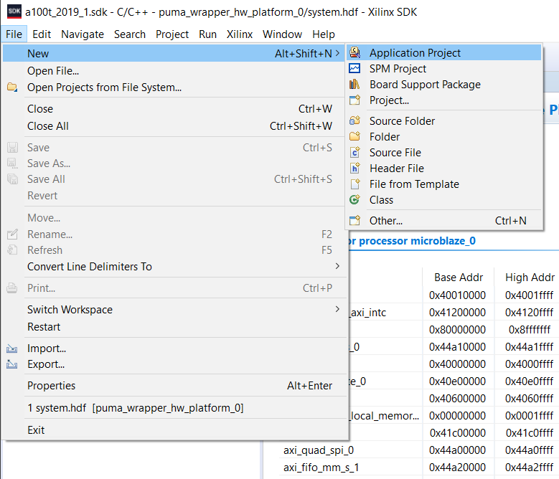The height and width of the screenshot is (479, 559).
Task: Click base address 0x80000000 cell
Action: pyautogui.click(x=457, y=329)
